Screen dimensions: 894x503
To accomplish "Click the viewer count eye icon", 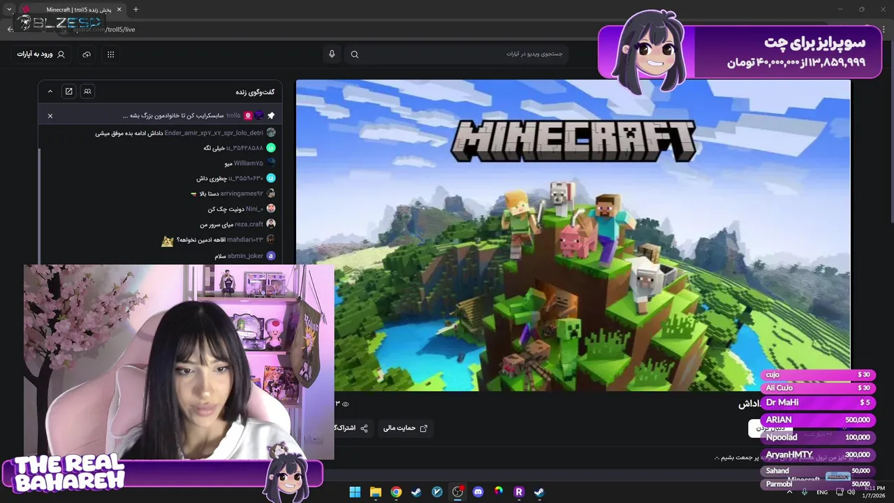I will pos(345,404).
